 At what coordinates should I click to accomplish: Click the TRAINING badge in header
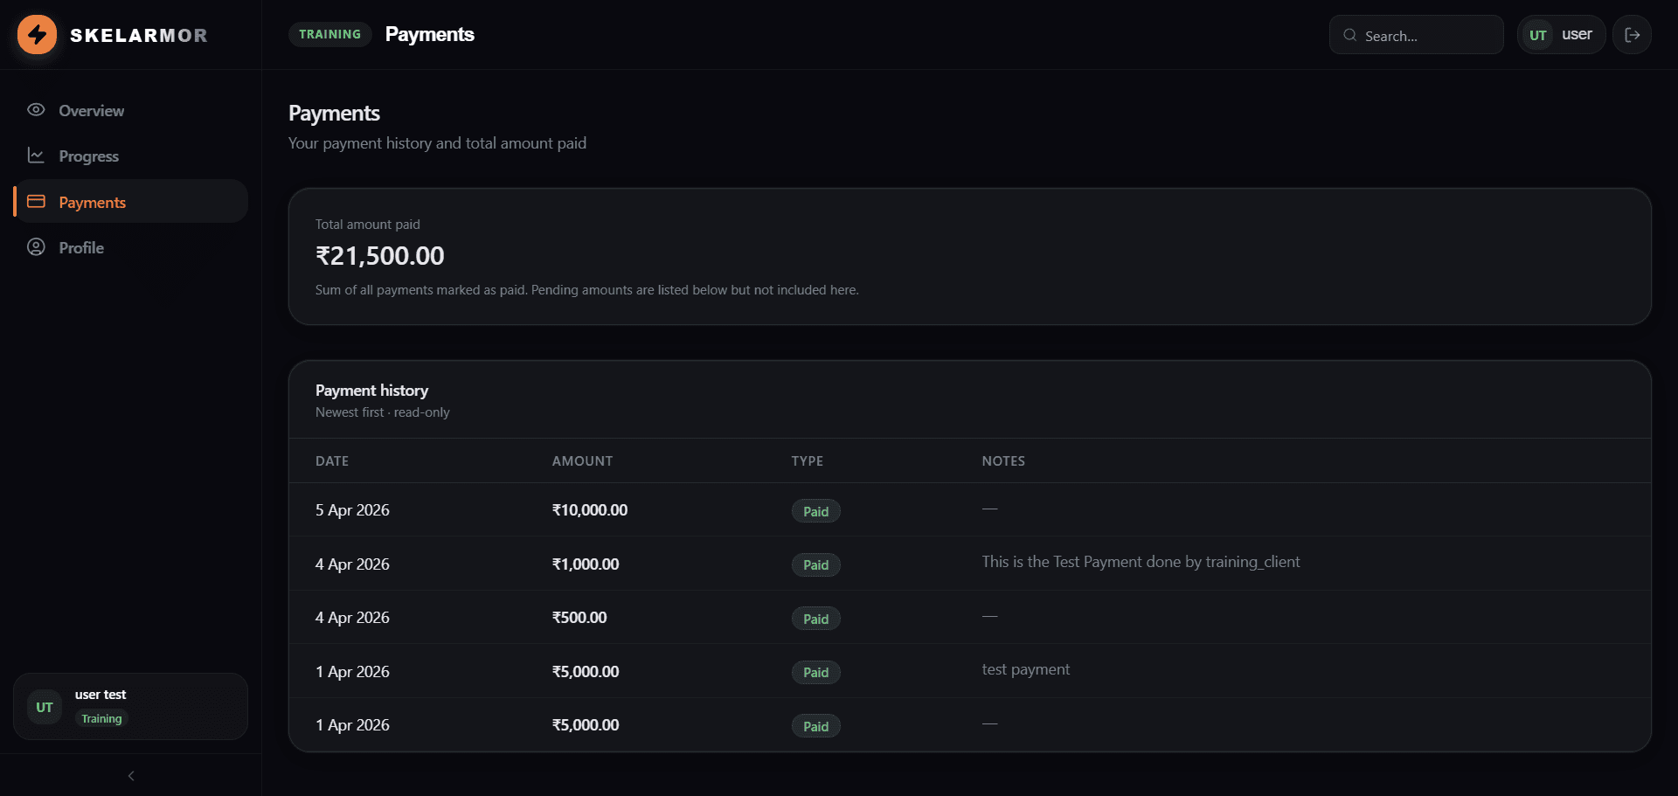click(330, 34)
